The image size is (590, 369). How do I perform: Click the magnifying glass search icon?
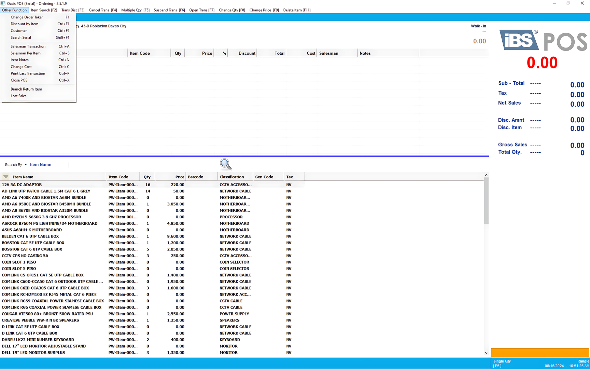pyautogui.click(x=226, y=164)
